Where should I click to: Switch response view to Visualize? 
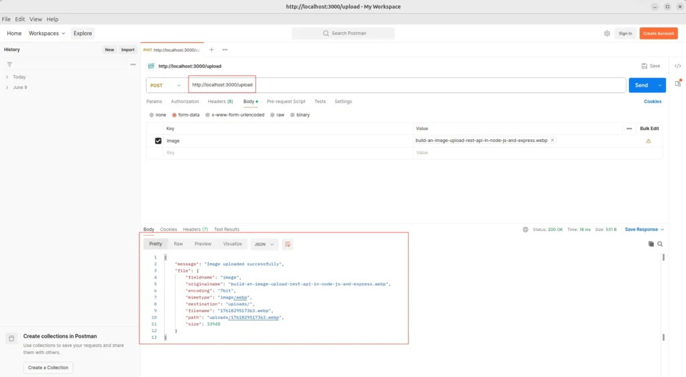(232, 244)
